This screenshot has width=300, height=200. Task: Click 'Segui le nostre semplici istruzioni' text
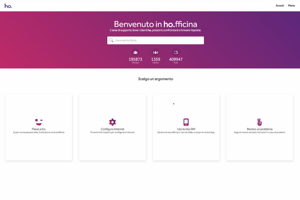coord(260,132)
